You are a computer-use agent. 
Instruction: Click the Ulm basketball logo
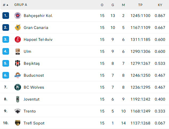tap(18, 51)
